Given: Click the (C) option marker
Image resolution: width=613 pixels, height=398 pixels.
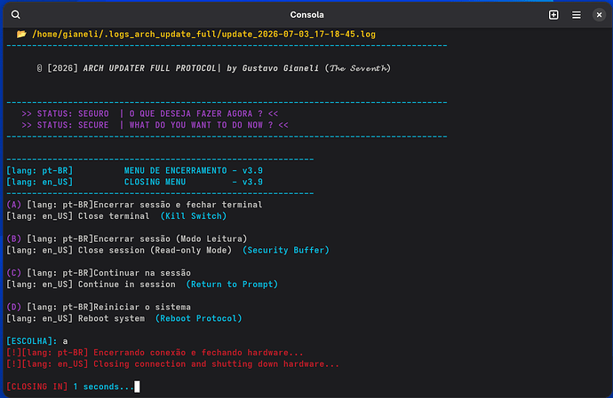Looking at the screenshot, I should pos(14,273).
